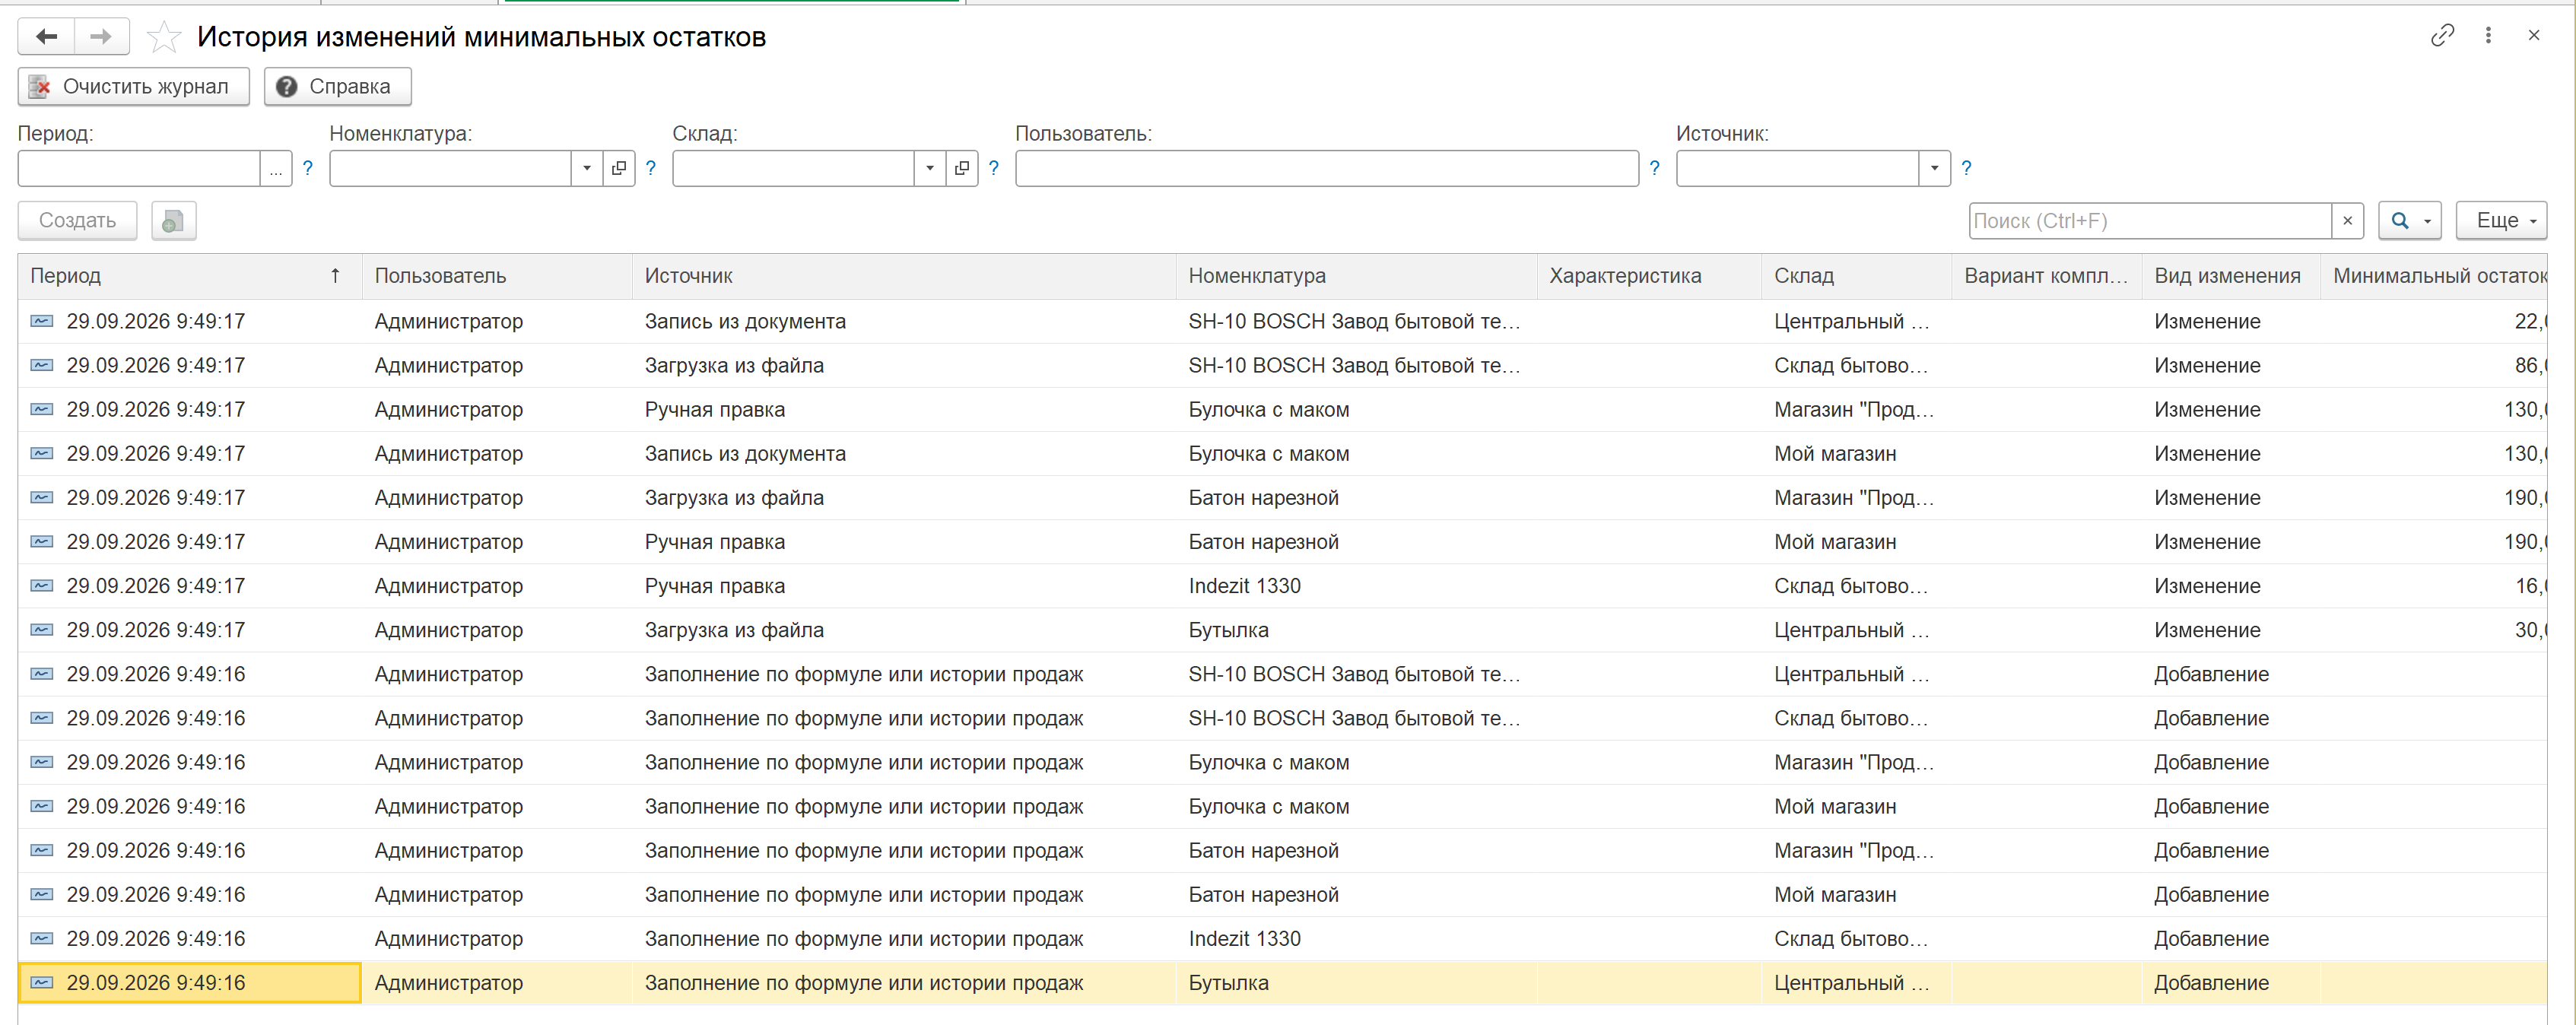
Task: Expand the Номенклатура dropdown arrow
Action: [587, 168]
